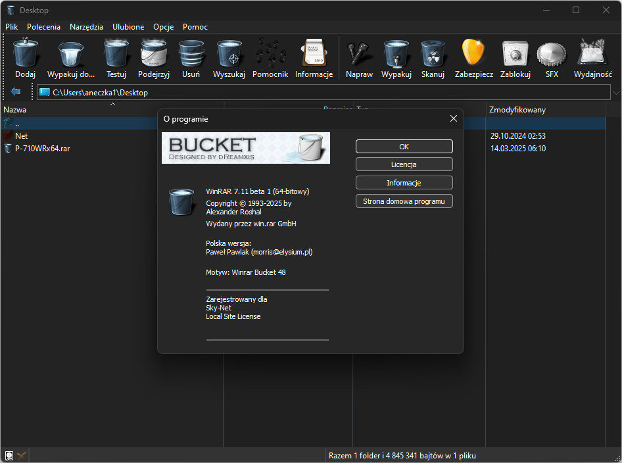Open the Polecenia menu

point(43,26)
